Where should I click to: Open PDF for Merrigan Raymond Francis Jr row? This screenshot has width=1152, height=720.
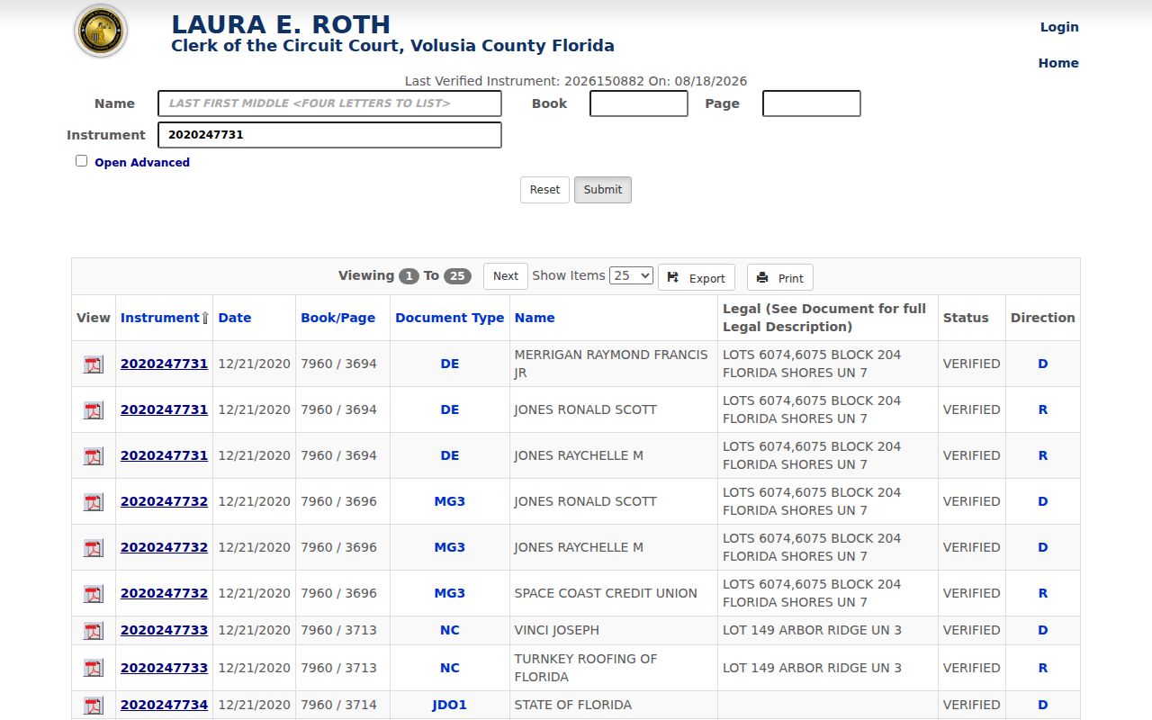[x=94, y=364]
